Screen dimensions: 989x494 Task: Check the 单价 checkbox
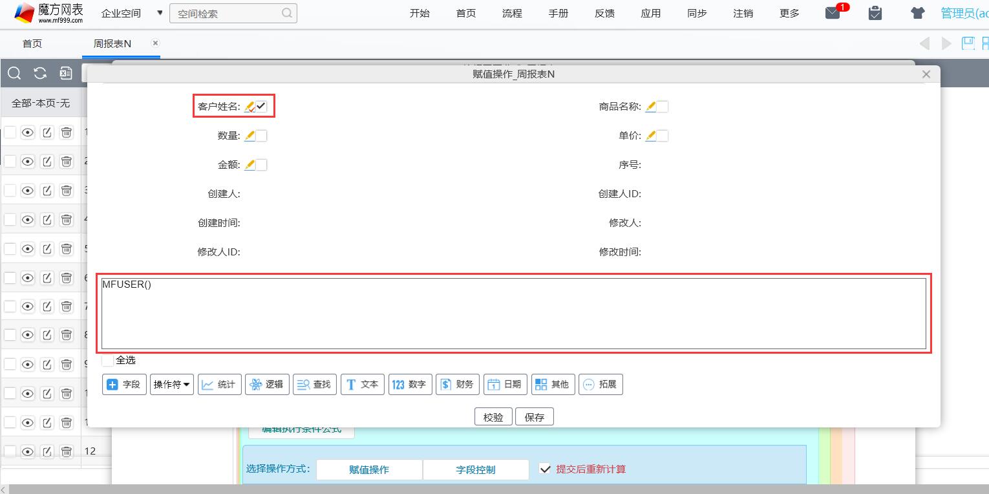pyautogui.click(x=662, y=136)
